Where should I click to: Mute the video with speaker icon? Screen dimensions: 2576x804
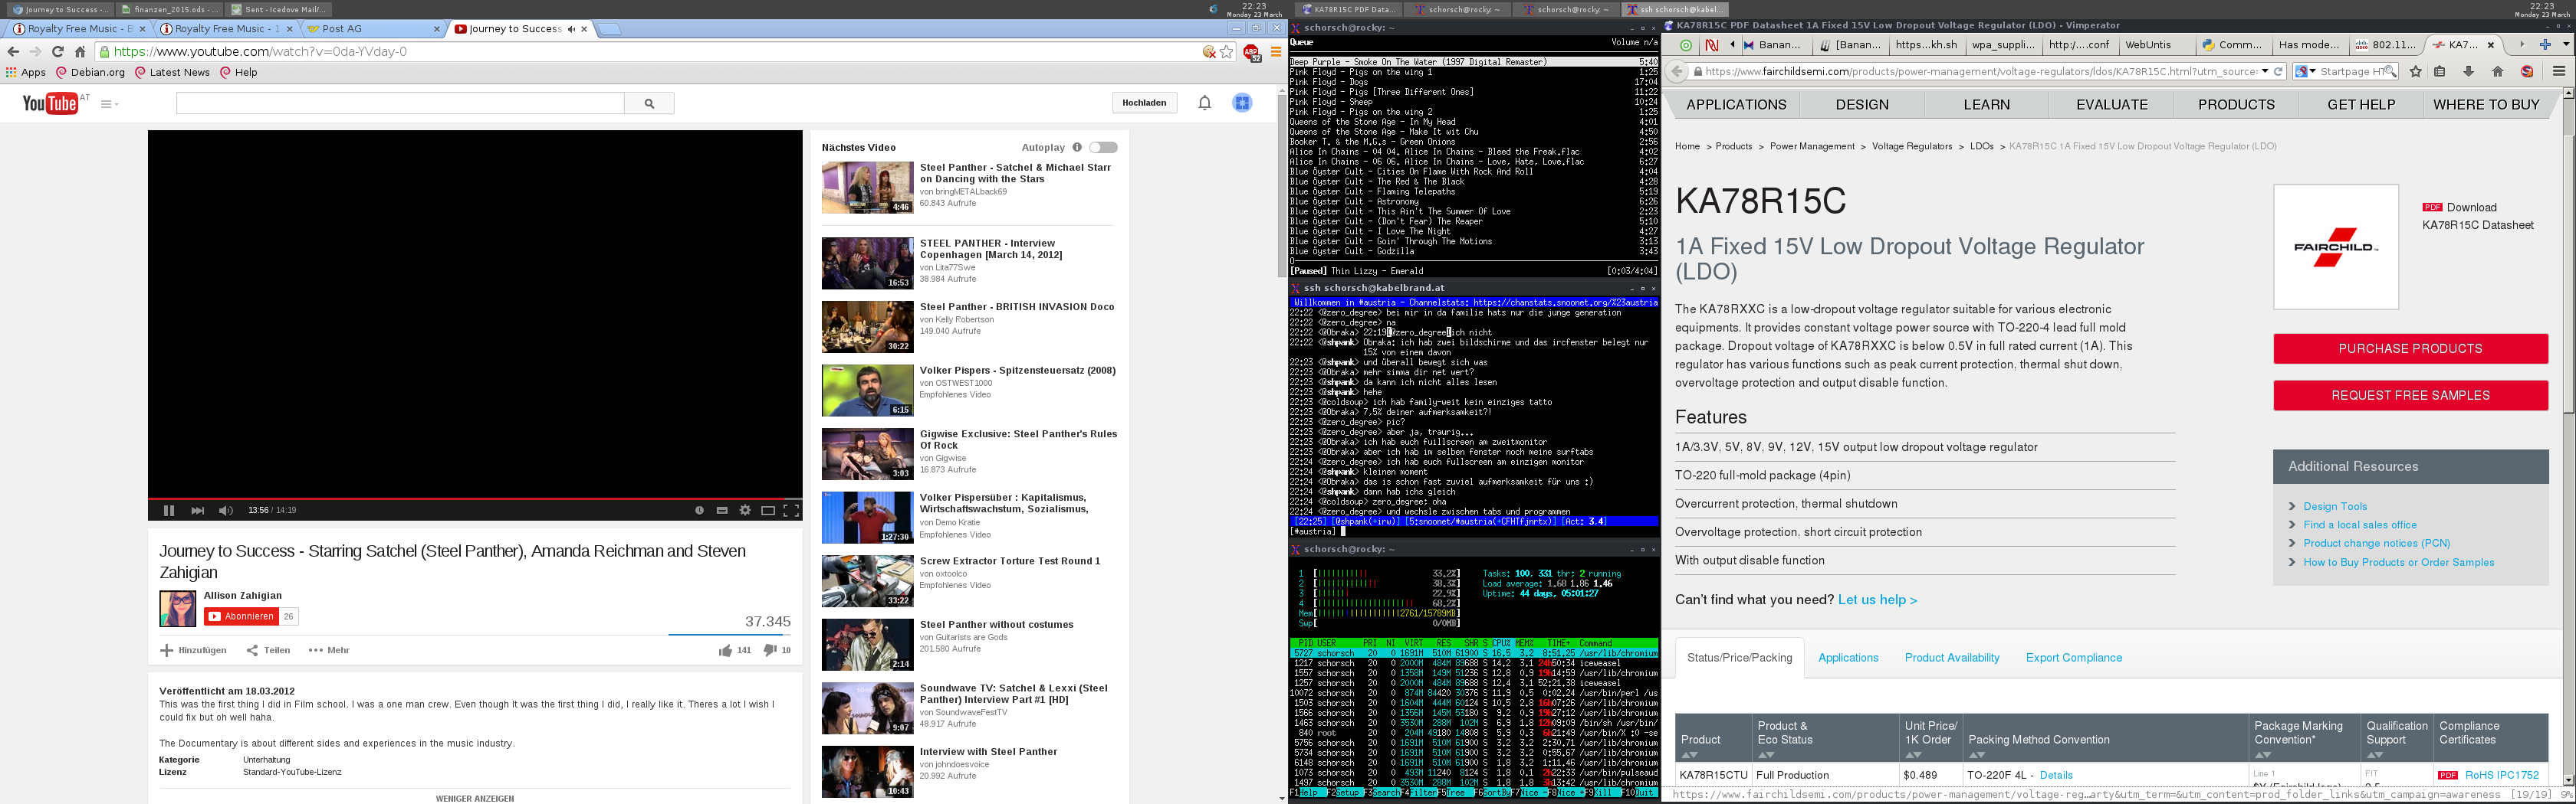click(x=225, y=511)
